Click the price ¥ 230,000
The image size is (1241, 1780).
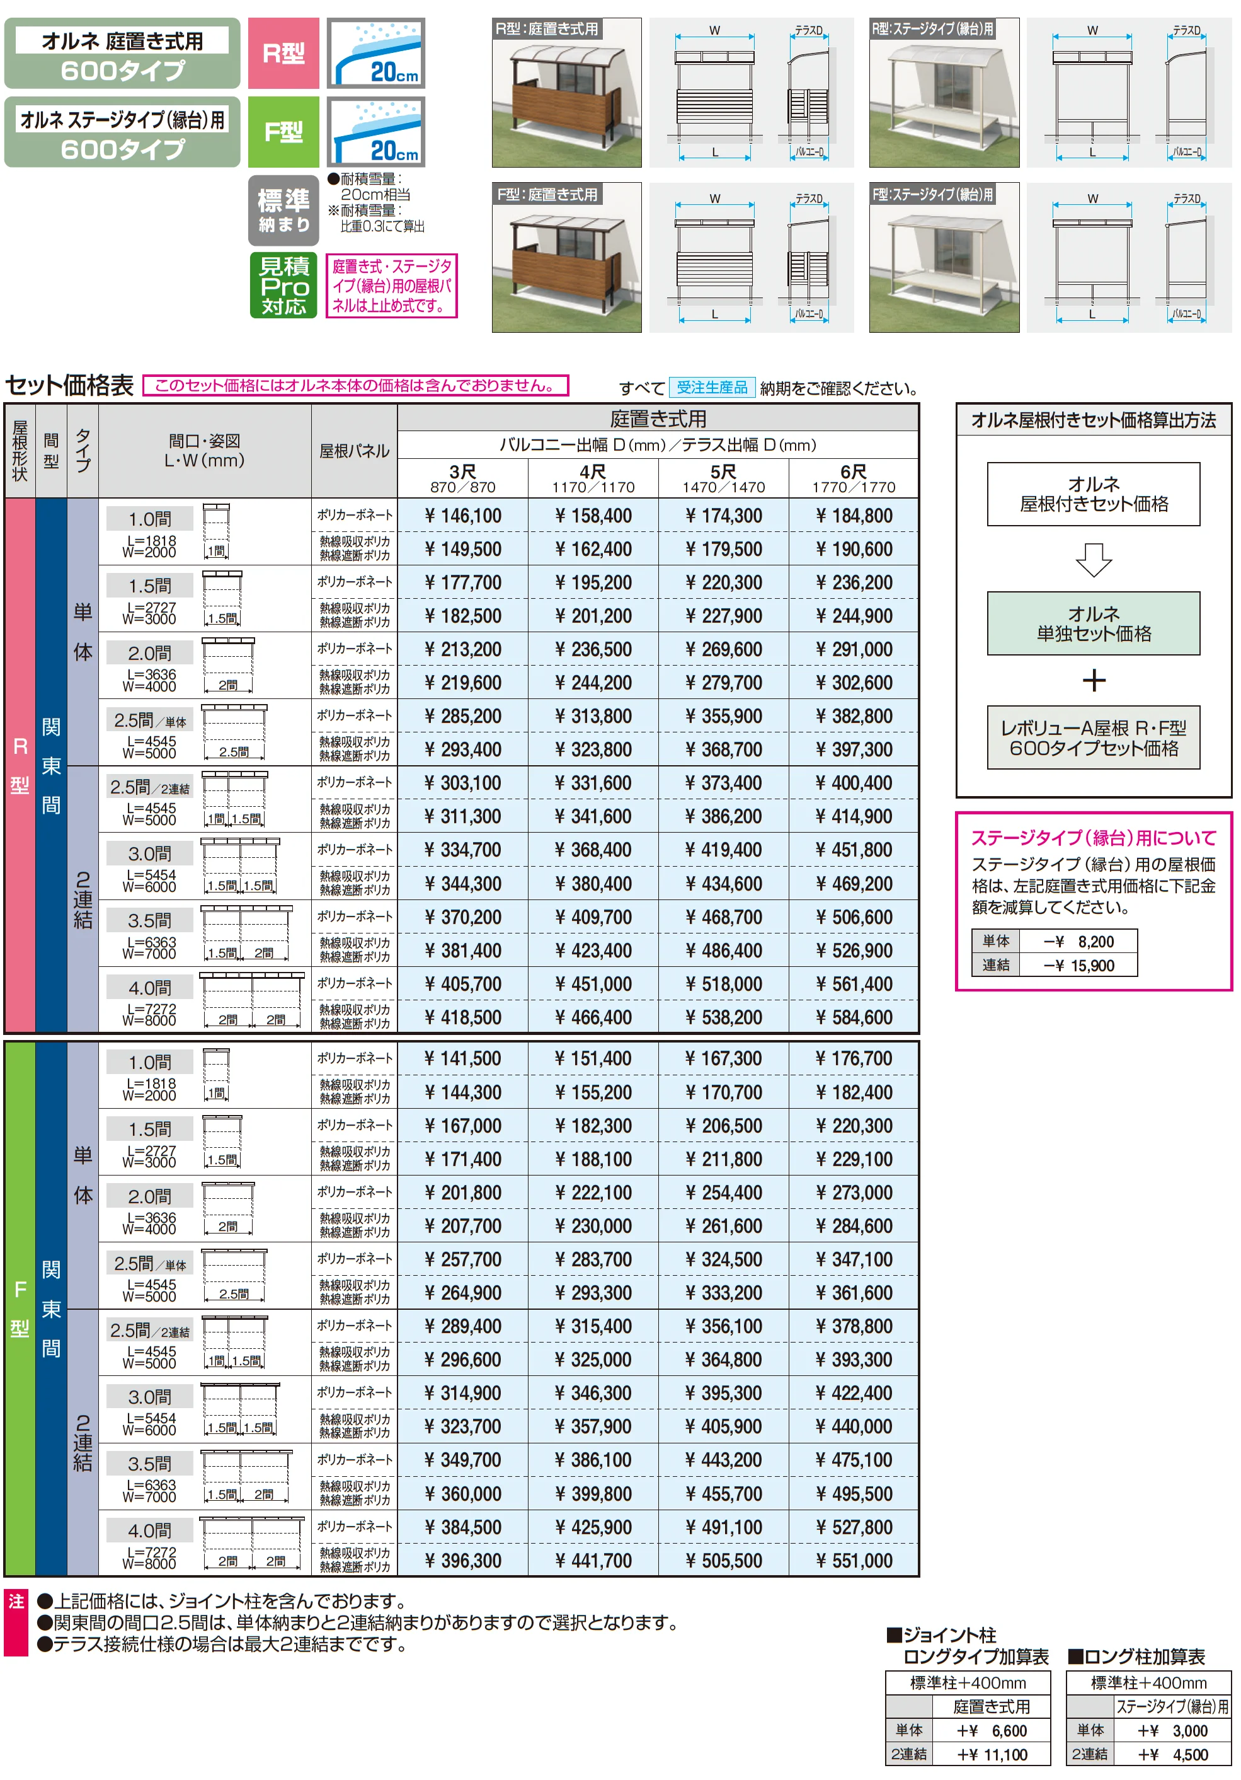tap(593, 1226)
